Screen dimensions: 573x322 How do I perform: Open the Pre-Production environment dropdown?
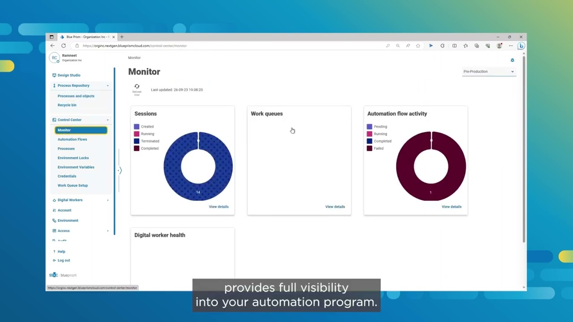pyautogui.click(x=489, y=72)
